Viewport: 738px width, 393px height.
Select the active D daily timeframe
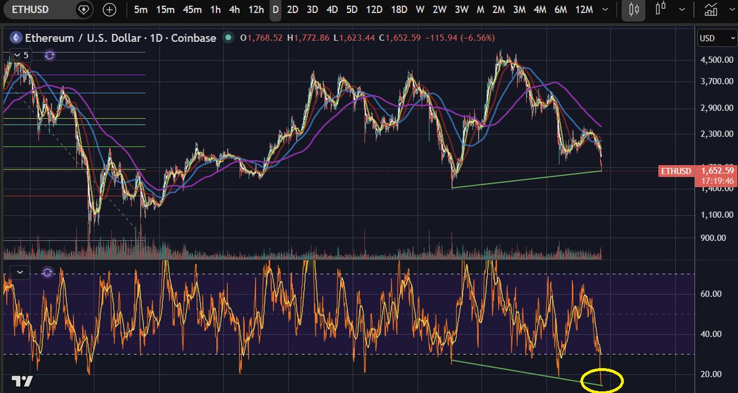click(x=276, y=10)
